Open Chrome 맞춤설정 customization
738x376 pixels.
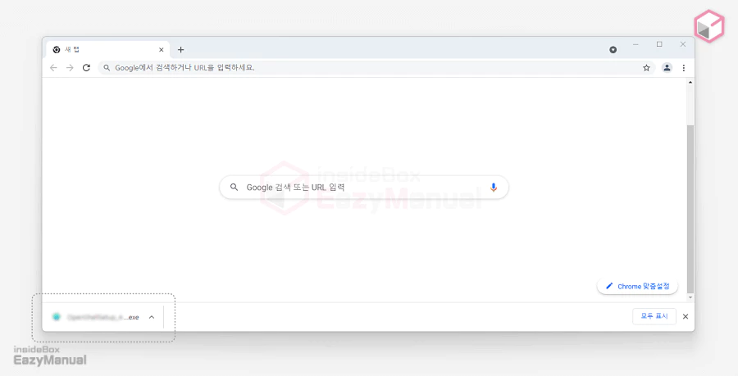coord(637,286)
